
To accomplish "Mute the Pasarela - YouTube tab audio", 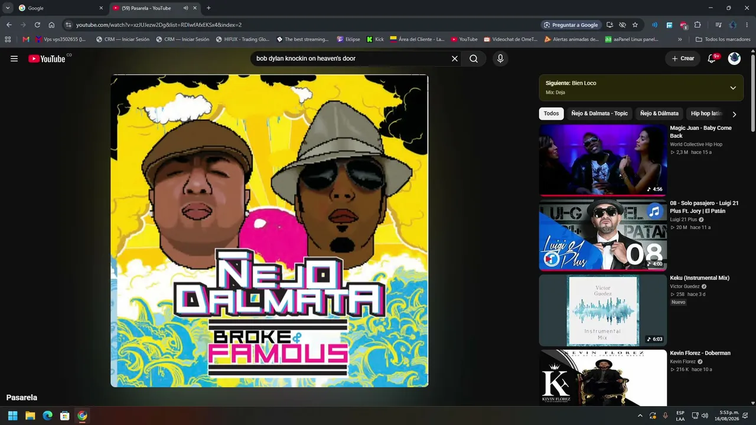I will pos(185,8).
